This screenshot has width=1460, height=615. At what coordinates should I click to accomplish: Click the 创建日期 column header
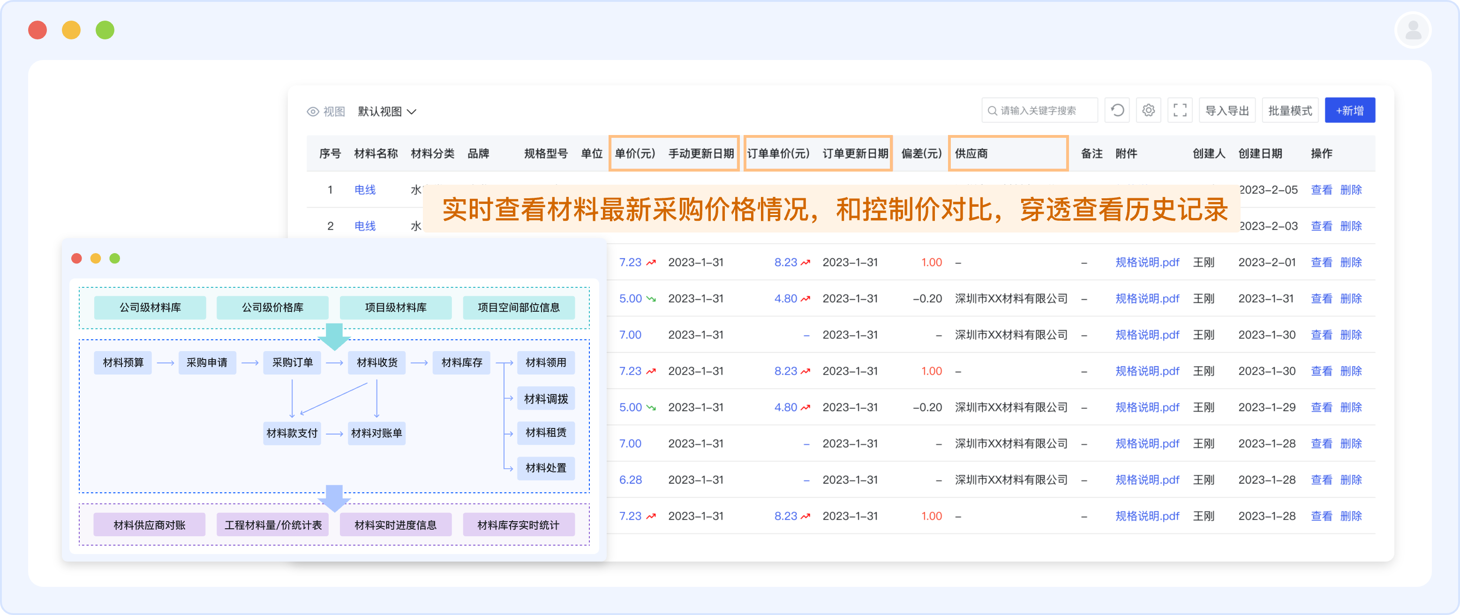click(x=1260, y=154)
